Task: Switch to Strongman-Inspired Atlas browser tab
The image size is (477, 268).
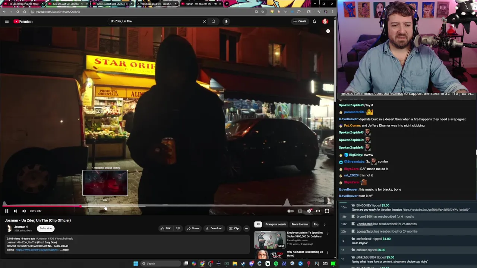Action: pyautogui.click(x=22, y=4)
